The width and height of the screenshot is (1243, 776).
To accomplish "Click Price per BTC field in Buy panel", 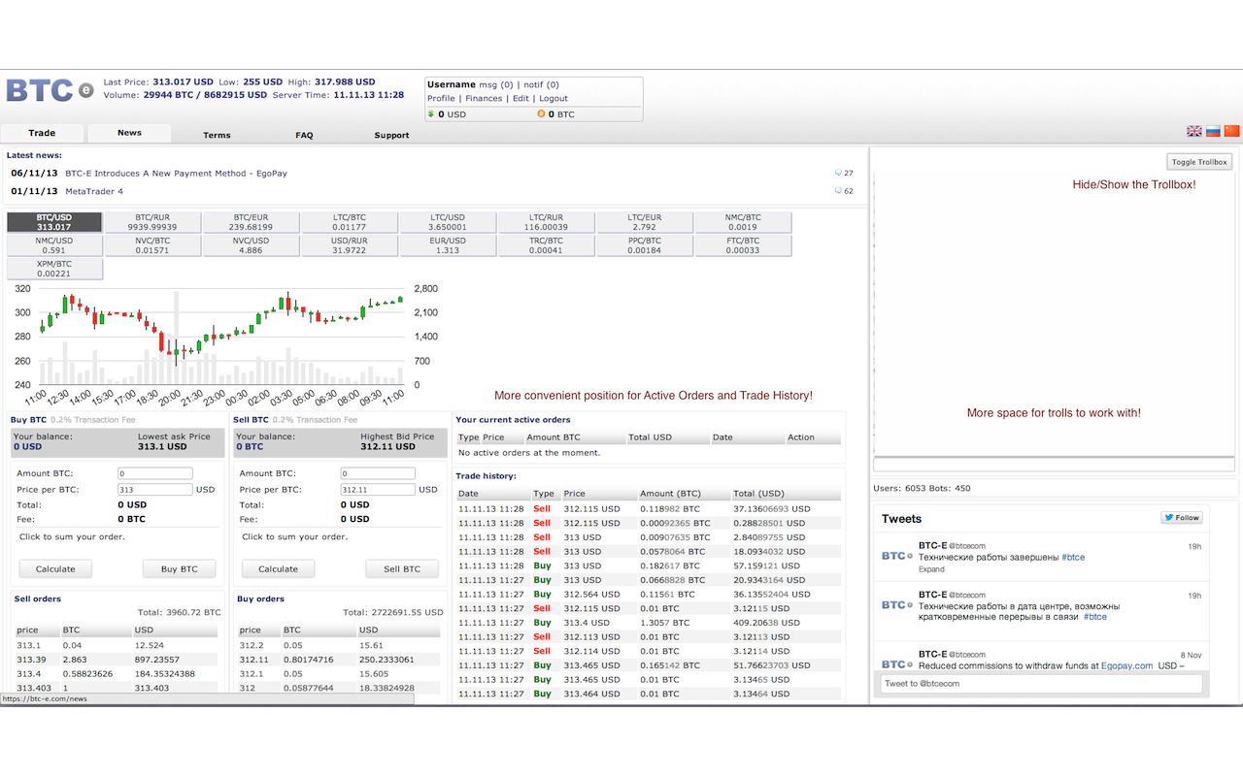I will (155, 490).
